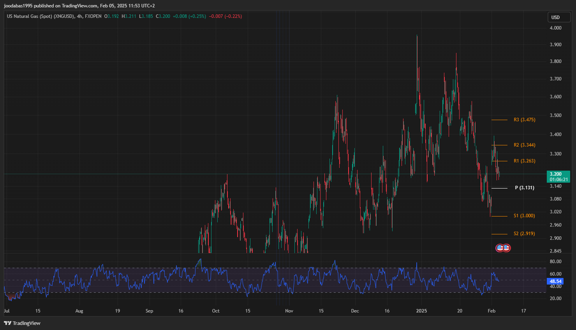Image resolution: width=576 pixels, height=330 pixels.
Task: Select the P (3.131) pivot label
Action: (525, 188)
